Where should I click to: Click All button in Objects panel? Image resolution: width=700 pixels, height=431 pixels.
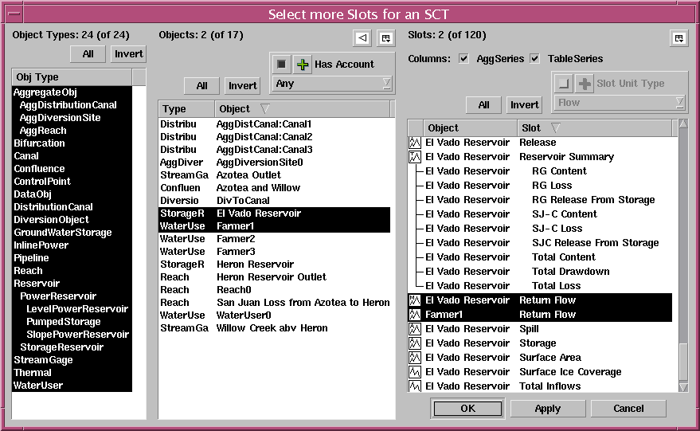tap(201, 86)
